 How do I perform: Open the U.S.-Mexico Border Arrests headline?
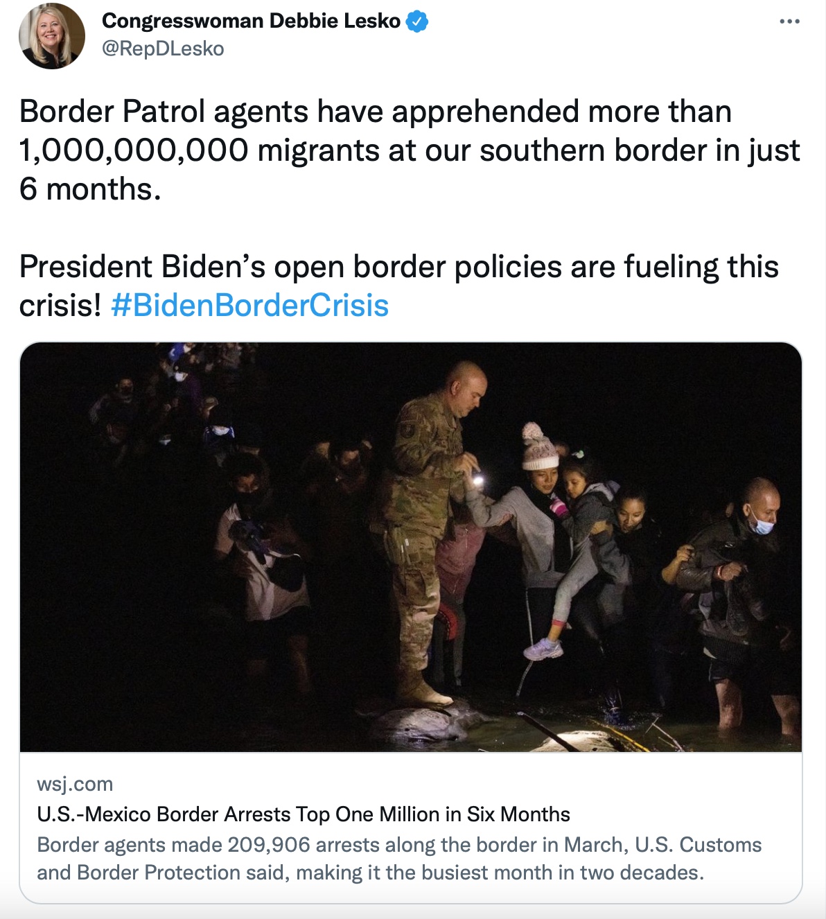coord(304,814)
